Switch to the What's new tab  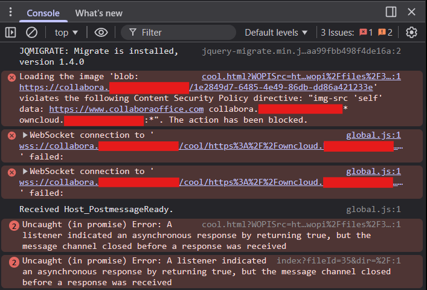(98, 13)
